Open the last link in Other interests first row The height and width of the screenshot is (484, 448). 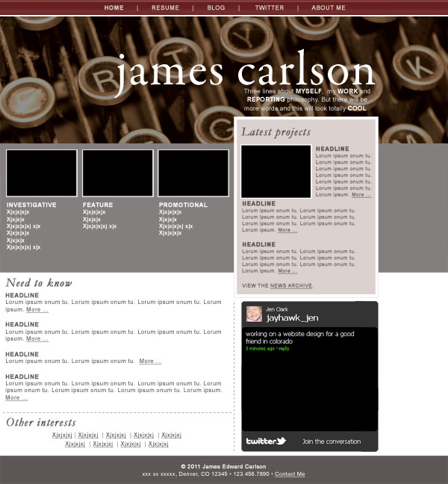(171, 435)
